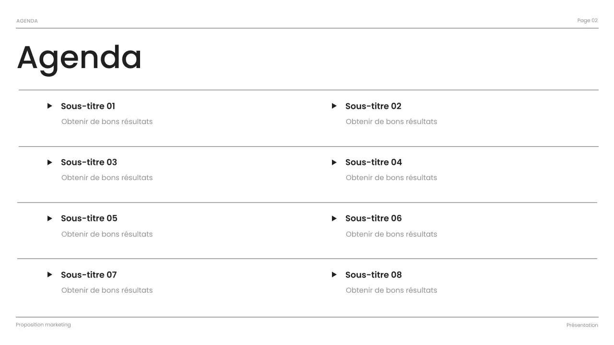Click the Proposition marketing footer text

tap(43, 325)
